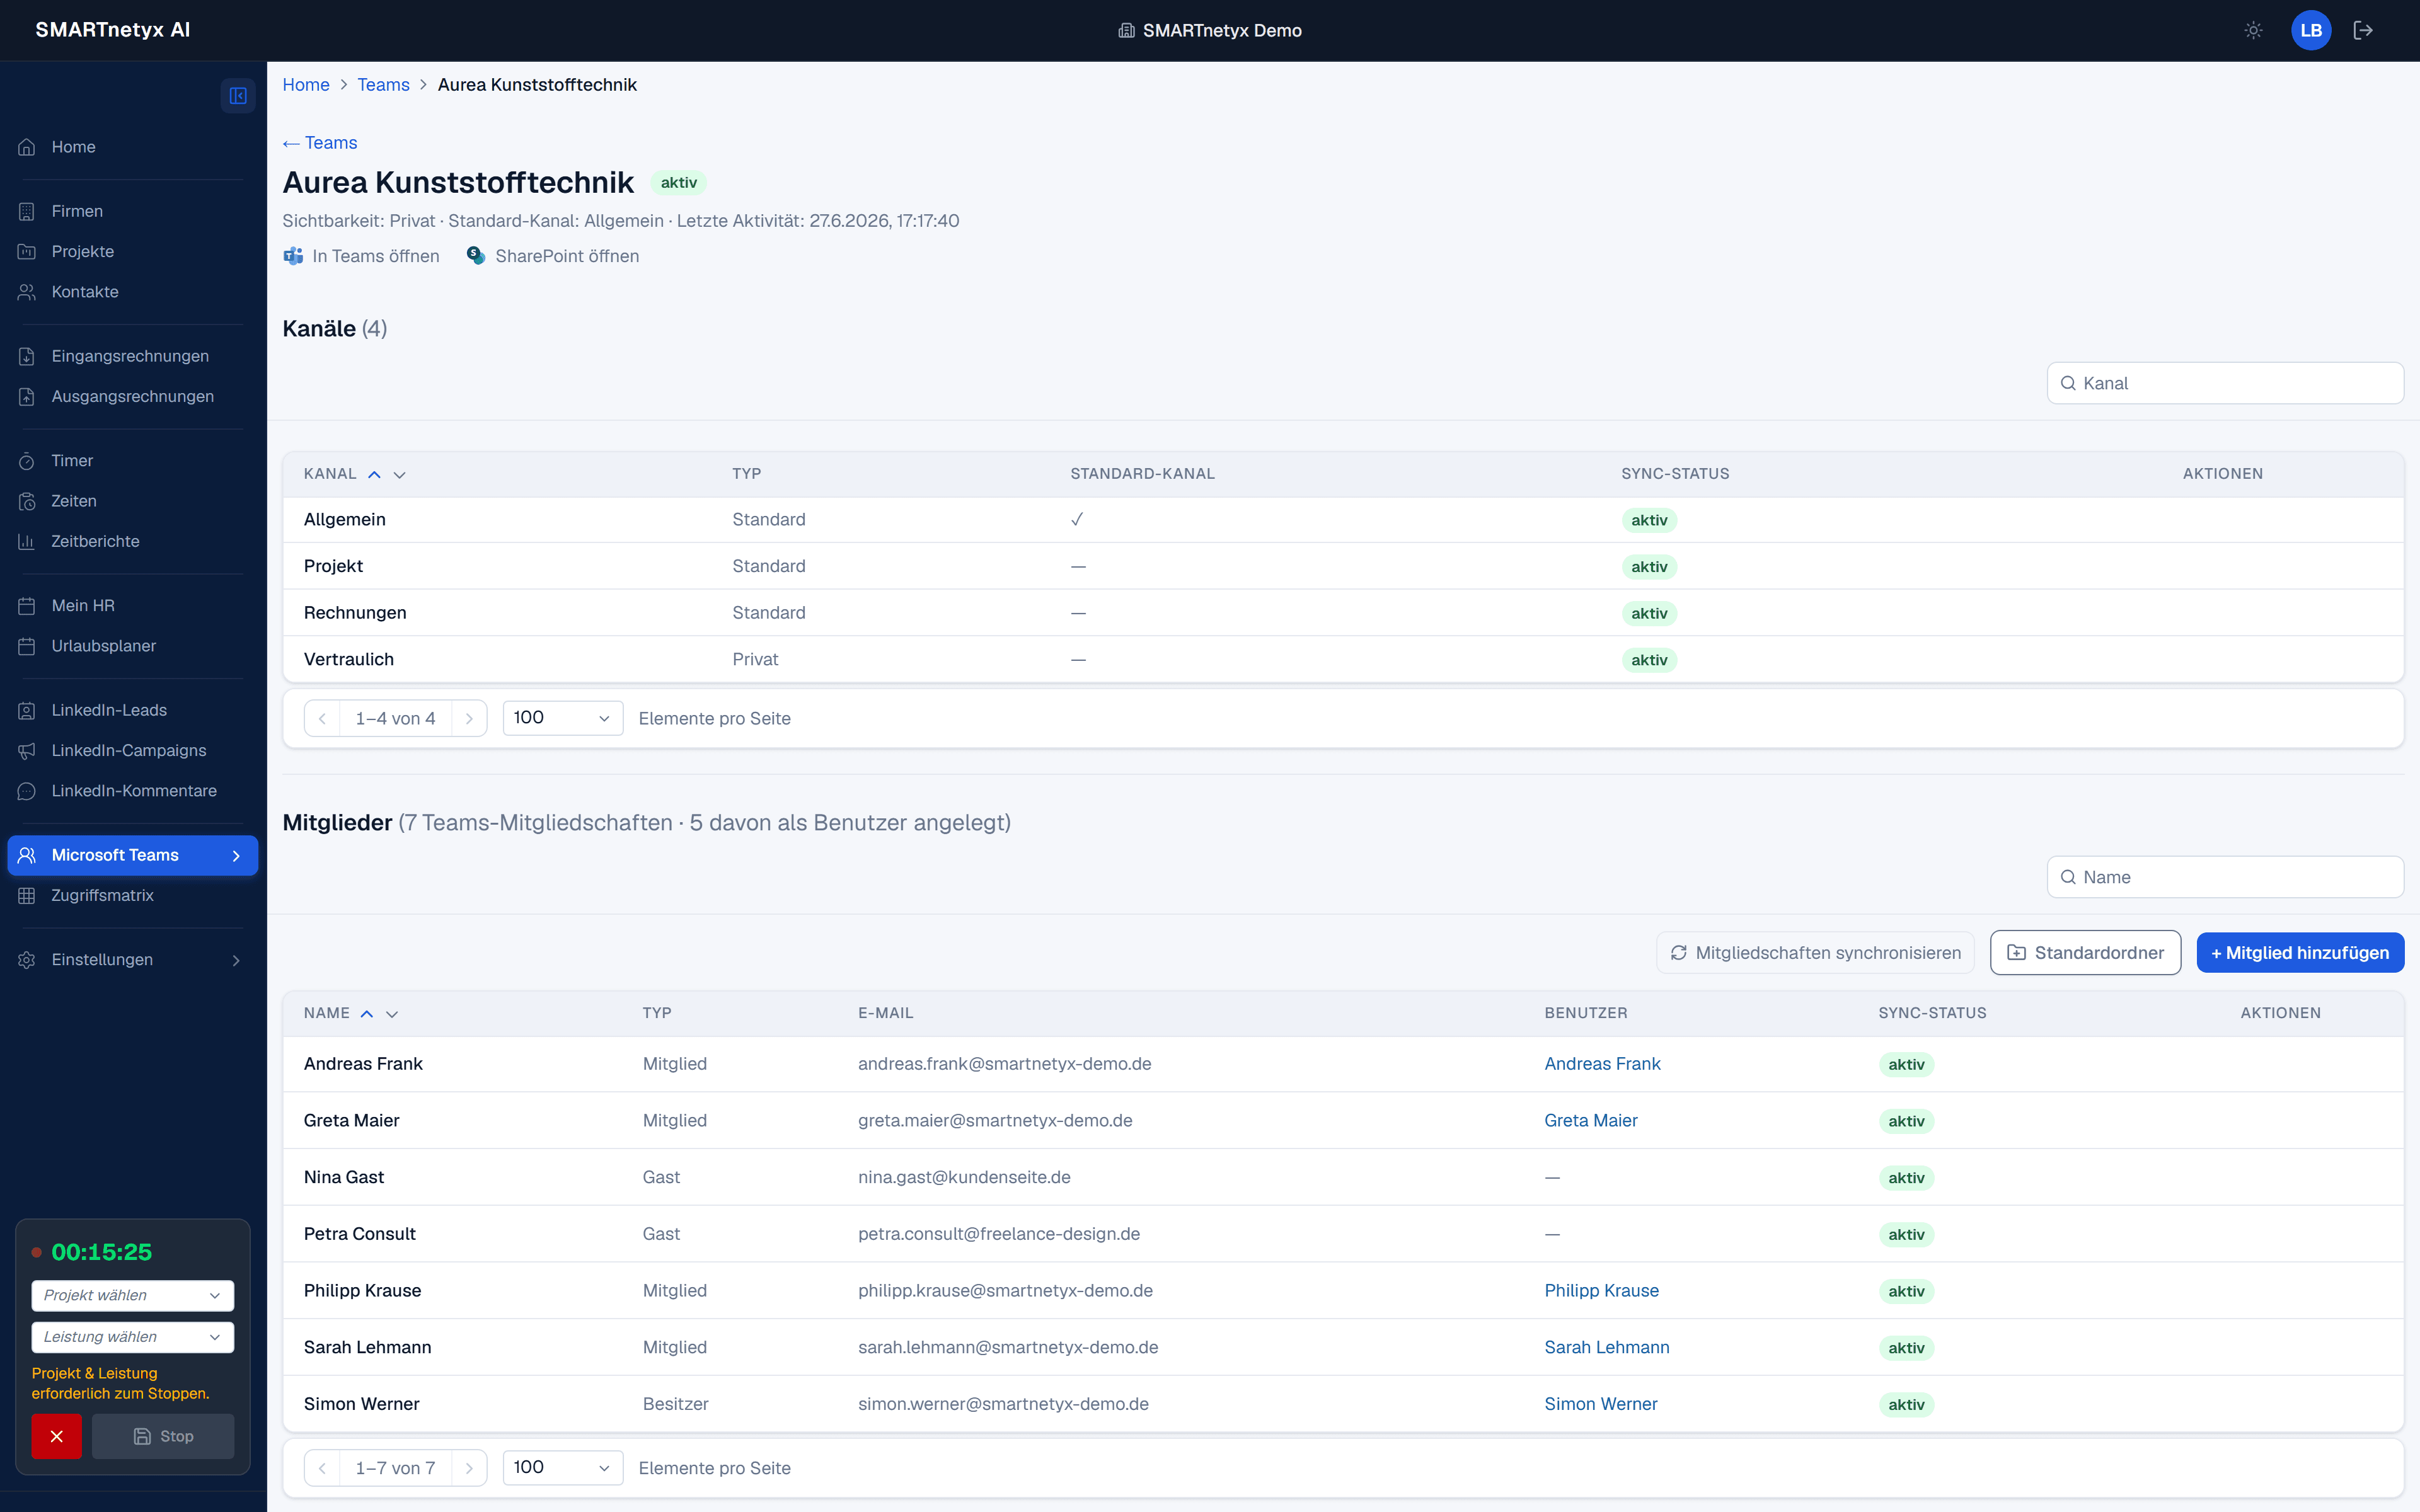Open the LB user avatar
Screen dimensions: 2420x1512
point(2311,30)
